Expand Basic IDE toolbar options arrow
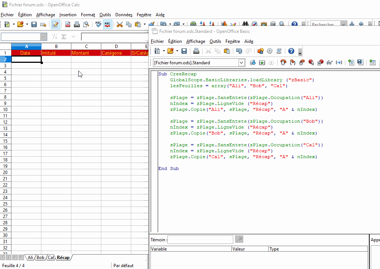 [300, 52]
